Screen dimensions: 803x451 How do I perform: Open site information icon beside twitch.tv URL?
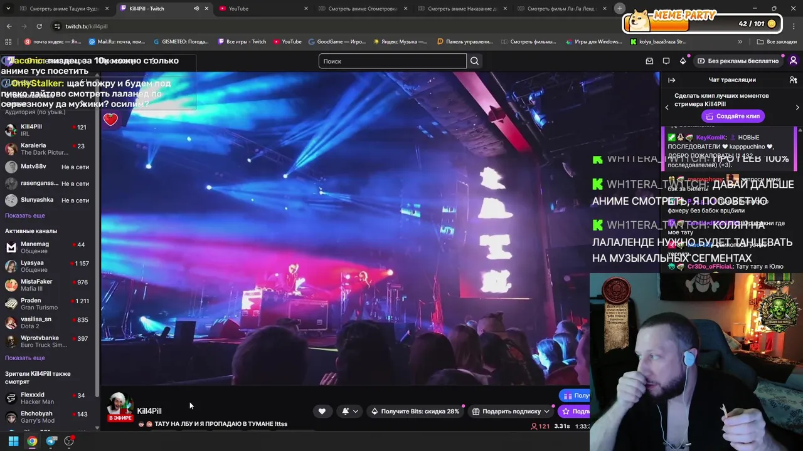pos(57,26)
